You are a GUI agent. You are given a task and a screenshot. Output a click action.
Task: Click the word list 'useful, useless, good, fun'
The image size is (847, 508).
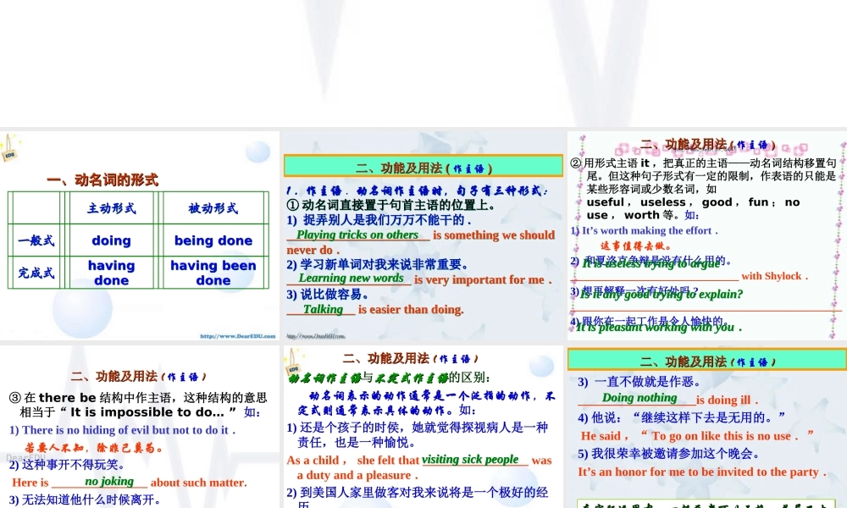[x=678, y=202]
